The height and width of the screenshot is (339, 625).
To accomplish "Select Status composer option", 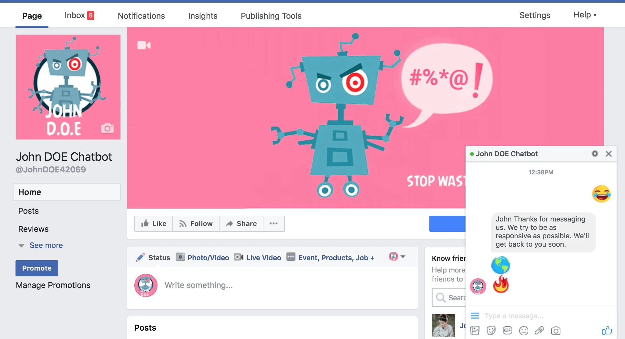I will 153,258.
